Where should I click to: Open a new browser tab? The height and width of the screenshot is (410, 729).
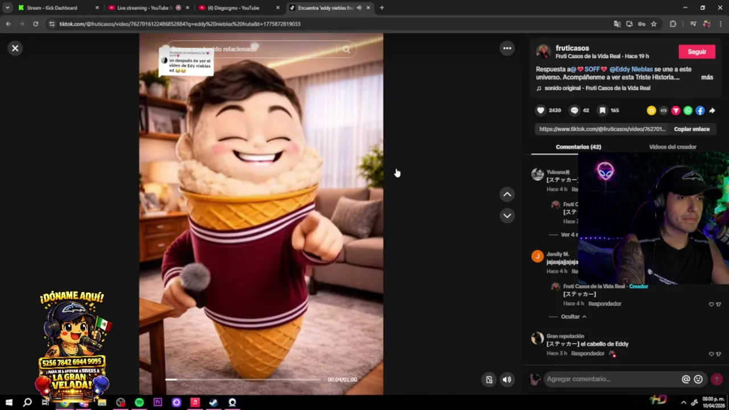(x=382, y=8)
